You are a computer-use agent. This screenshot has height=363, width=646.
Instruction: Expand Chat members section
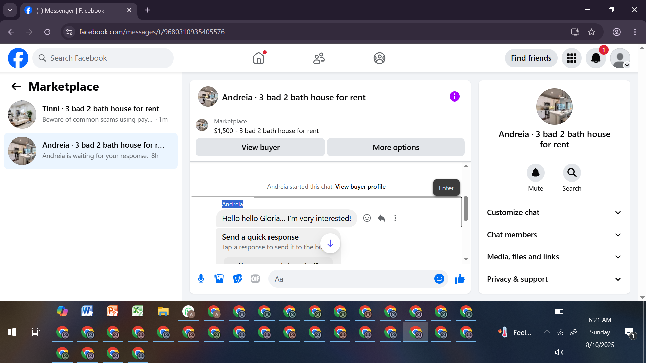tap(554, 235)
